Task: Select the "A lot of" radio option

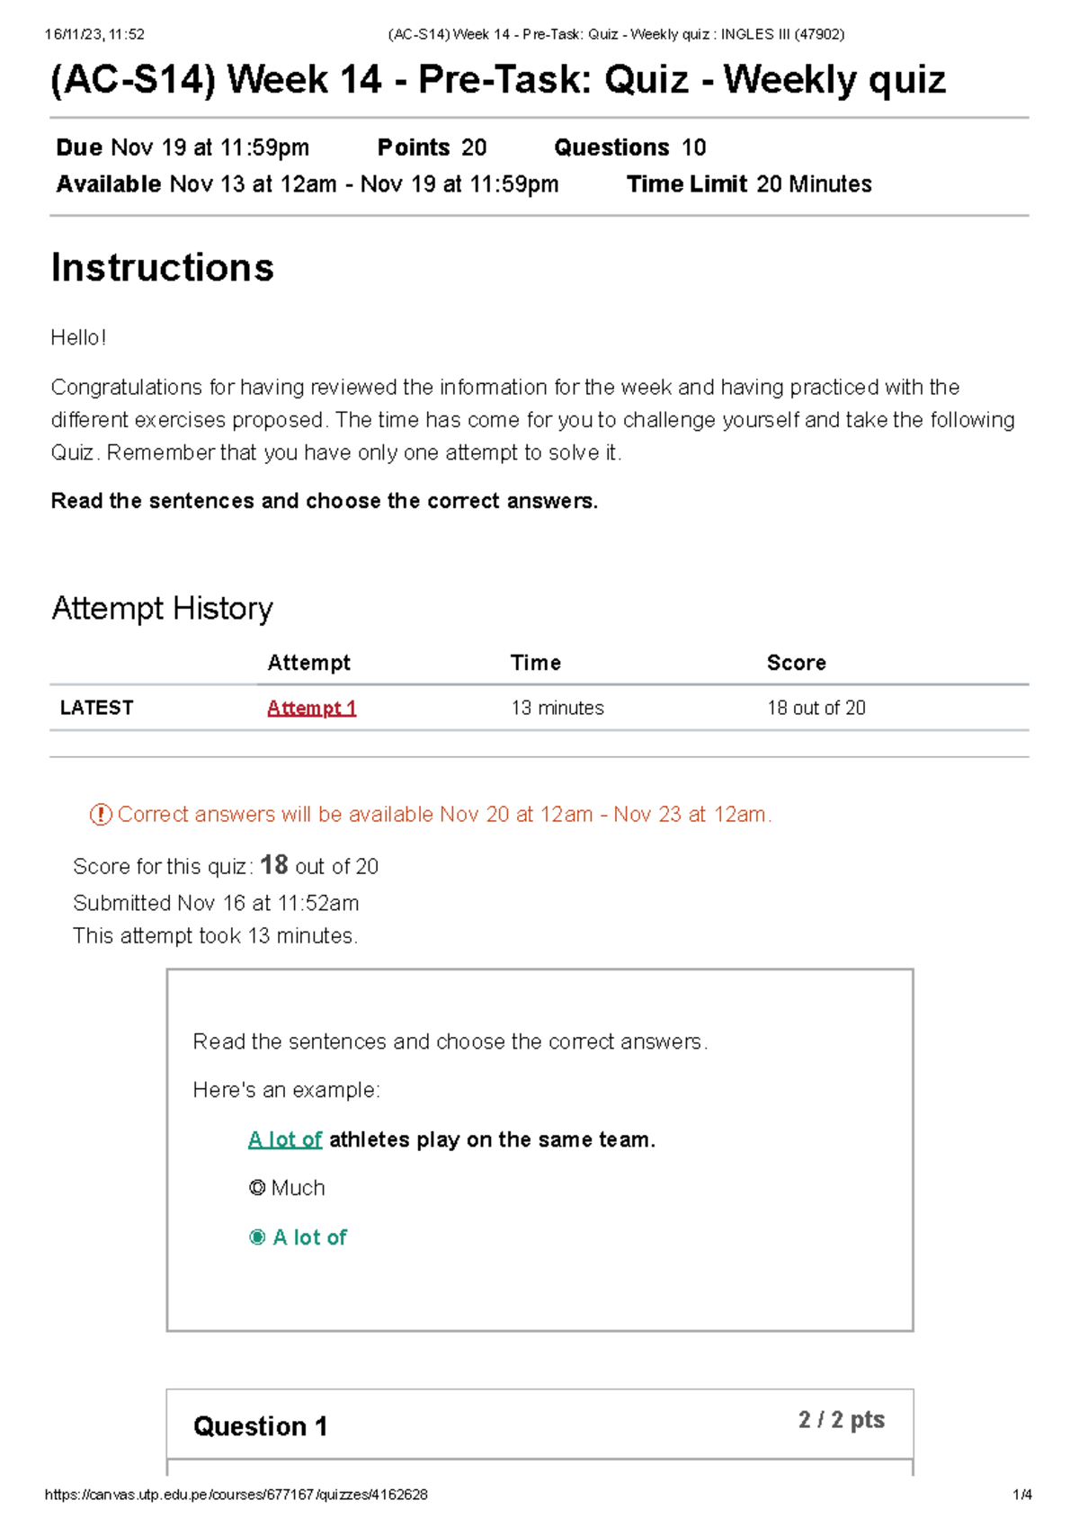Action: point(257,1237)
